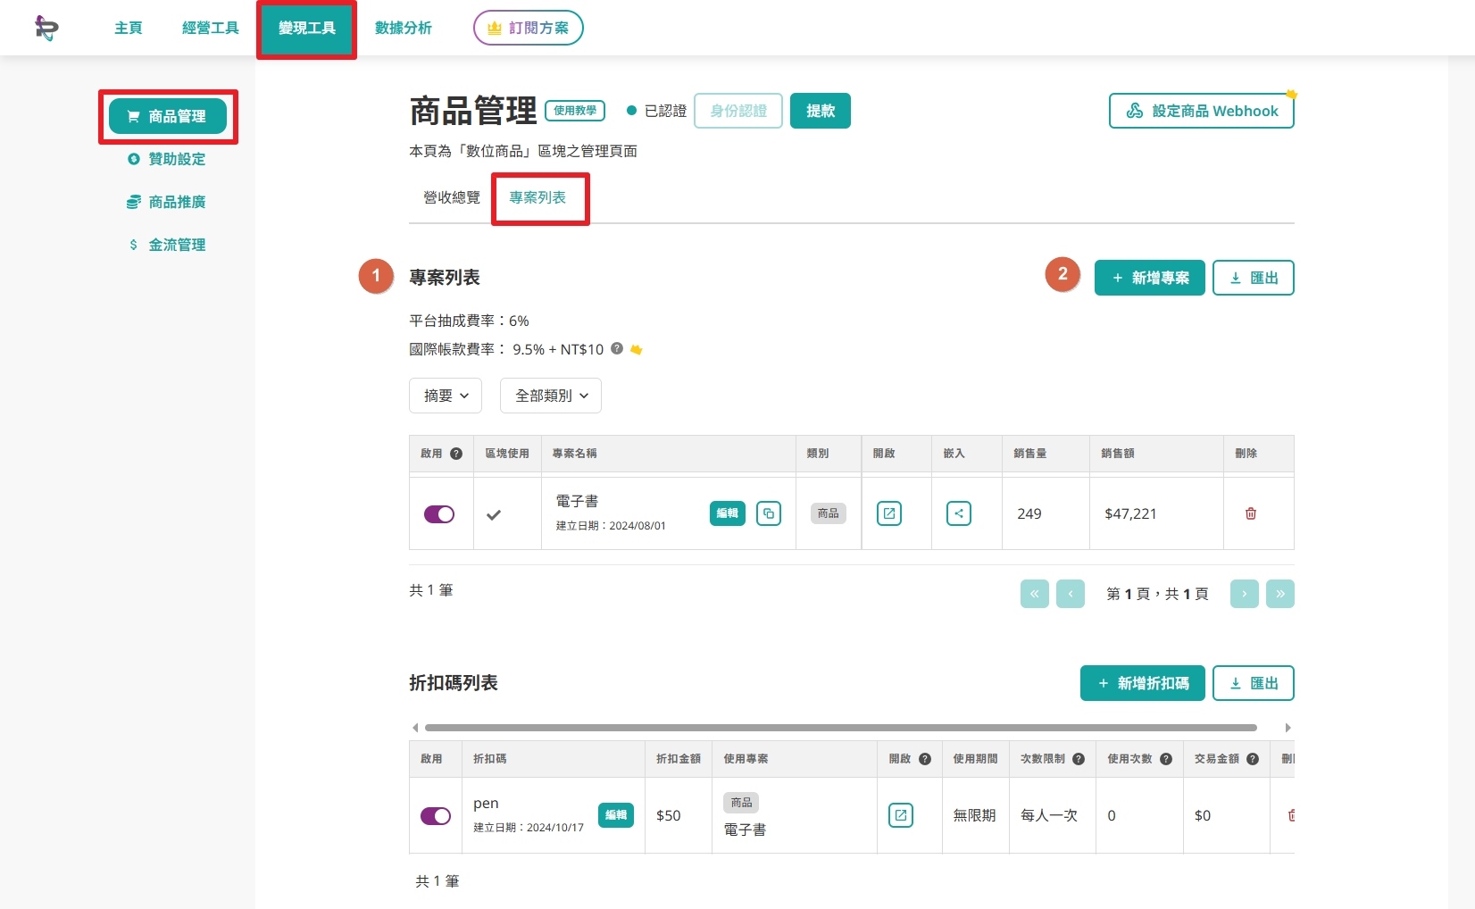The height and width of the screenshot is (909, 1475).
Task: Click the help icon beside 啟用 column header
Action: [456, 454]
